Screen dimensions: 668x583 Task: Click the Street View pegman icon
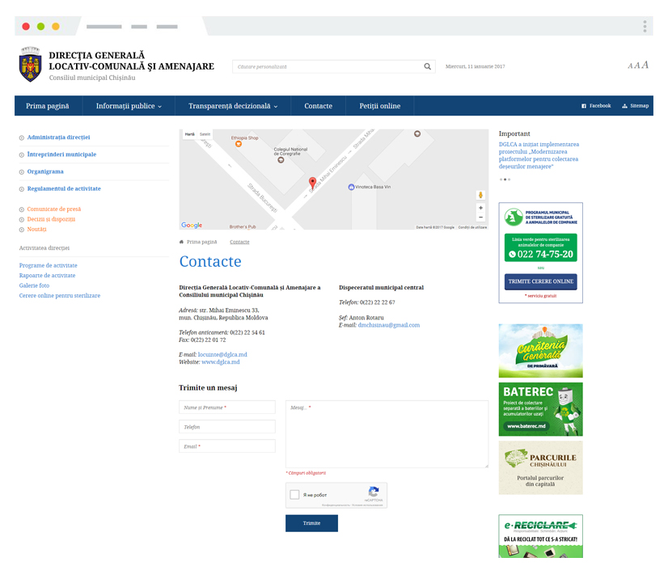pyautogui.click(x=480, y=195)
